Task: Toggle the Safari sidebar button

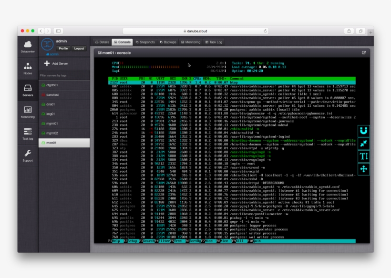Action: coord(58,31)
